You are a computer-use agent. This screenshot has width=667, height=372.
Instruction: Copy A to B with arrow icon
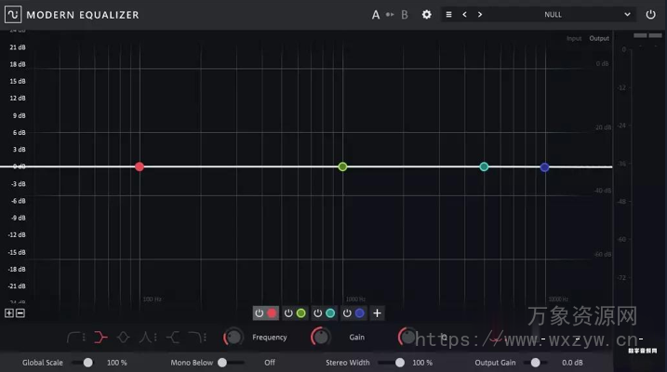(x=390, y=15)
